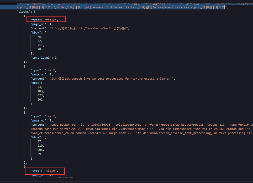The image size is (253, 183).
Task: Click wav.scp in the top line
Action: pyautogui.click(x=190, y=7)
